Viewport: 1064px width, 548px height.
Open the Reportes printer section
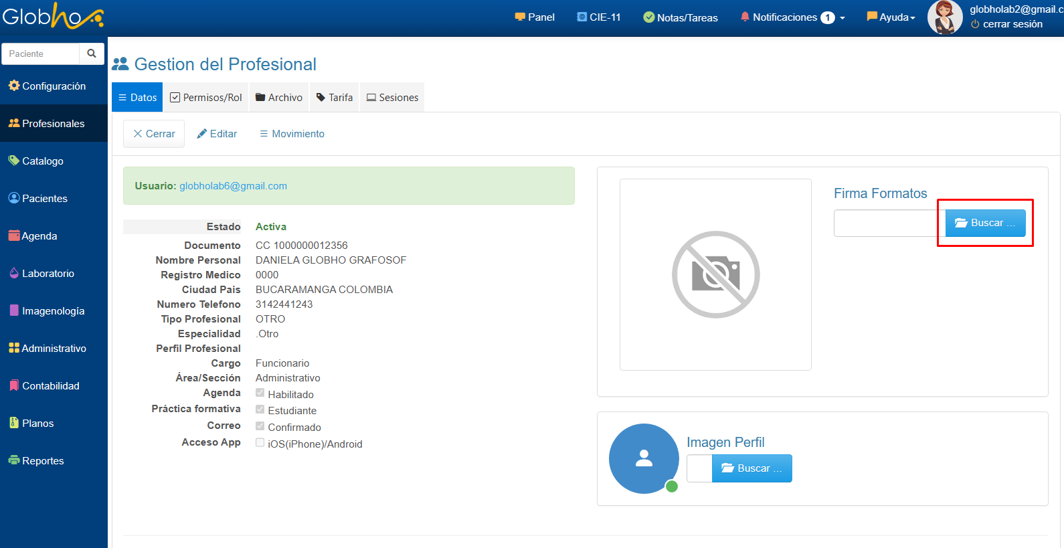coord(43,461)
